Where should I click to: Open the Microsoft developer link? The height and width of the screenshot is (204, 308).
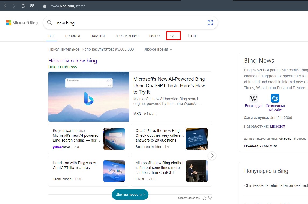(277, 126)
